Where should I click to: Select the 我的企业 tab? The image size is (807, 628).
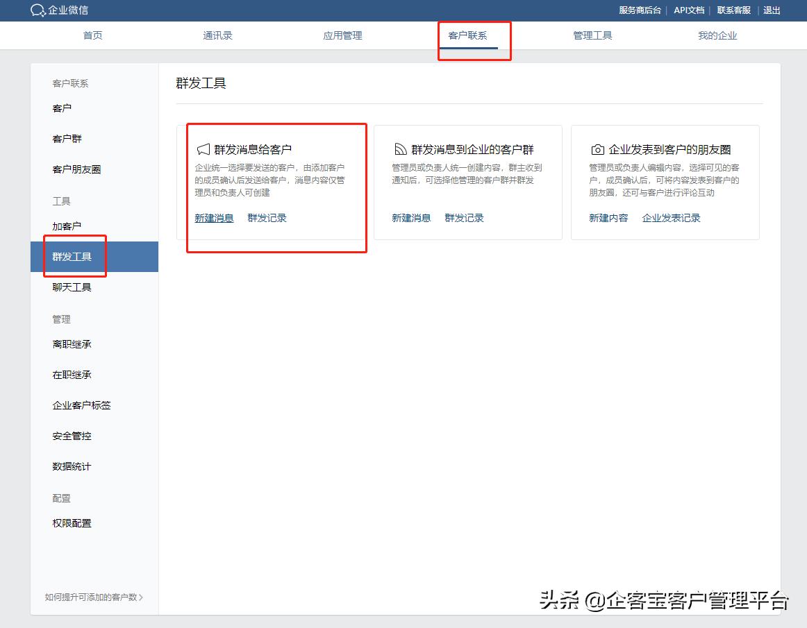(x=717, y=35)
